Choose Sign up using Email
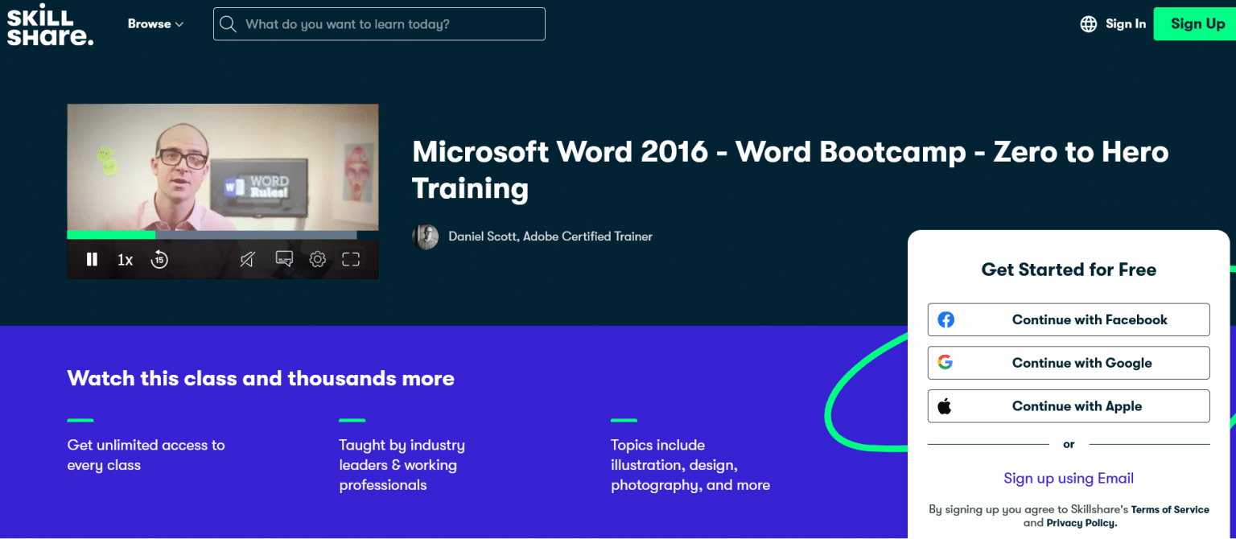This screenshot has width=1236, height=539. click(1069, 479)
